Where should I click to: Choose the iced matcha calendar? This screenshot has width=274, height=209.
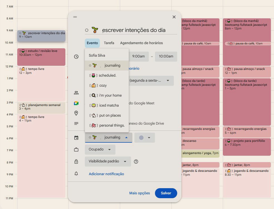pyautogui.click(x=107, y=105)
